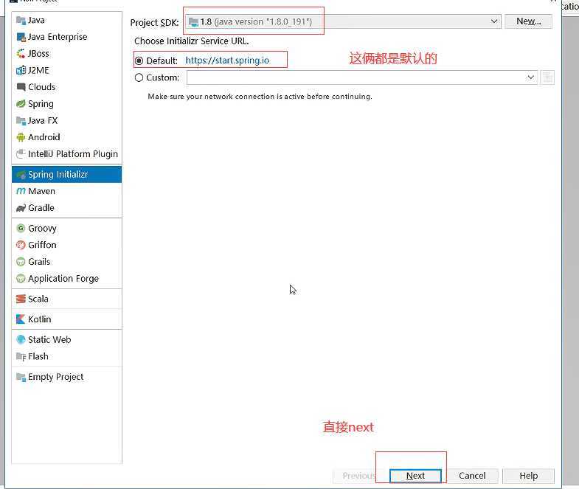
Task: Choose the Clouds icon
Action: (x=21, y=87)
